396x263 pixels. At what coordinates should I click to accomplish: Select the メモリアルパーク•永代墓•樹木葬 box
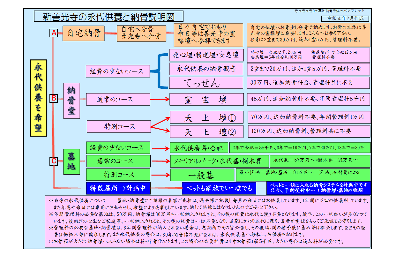pyautogui.click(x=219, y=162)
